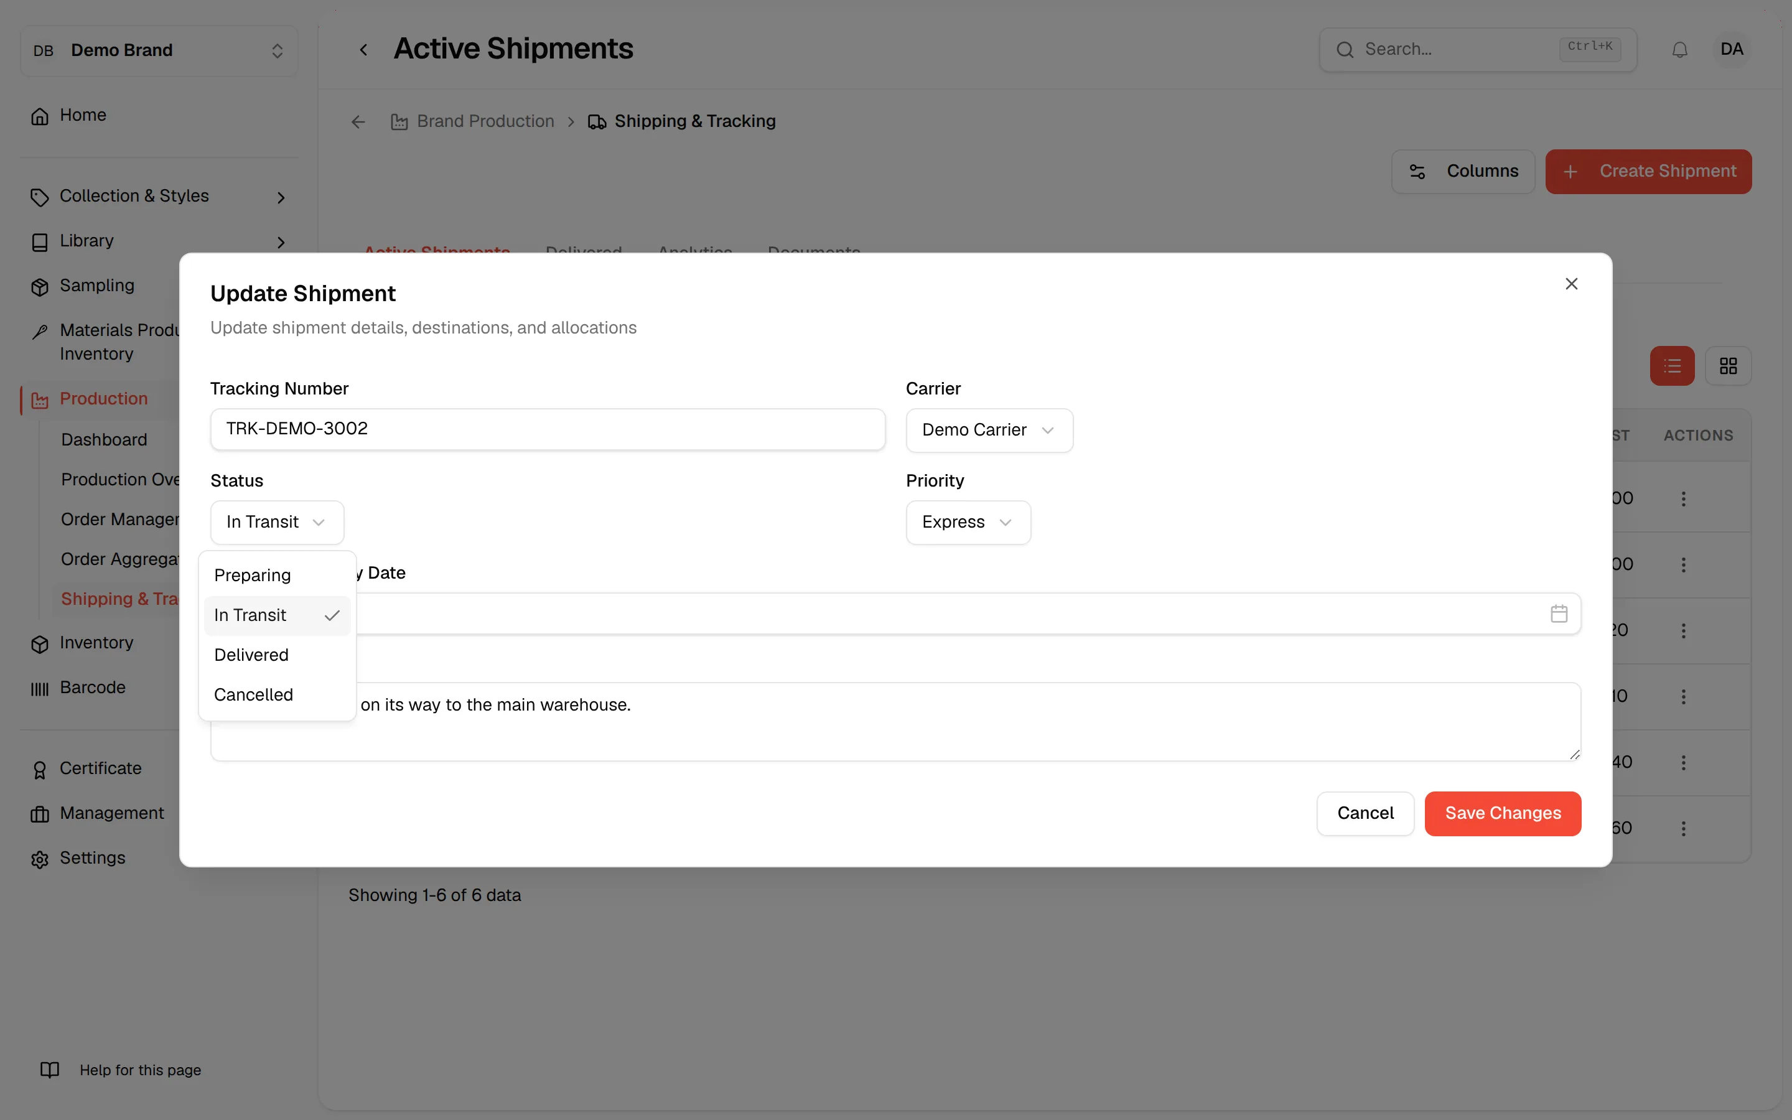The height and width of the screenshot is (1120, 1792).
Task: Click the notifications bell icon
Action: pyautogui.click(x=1679, y=50)
